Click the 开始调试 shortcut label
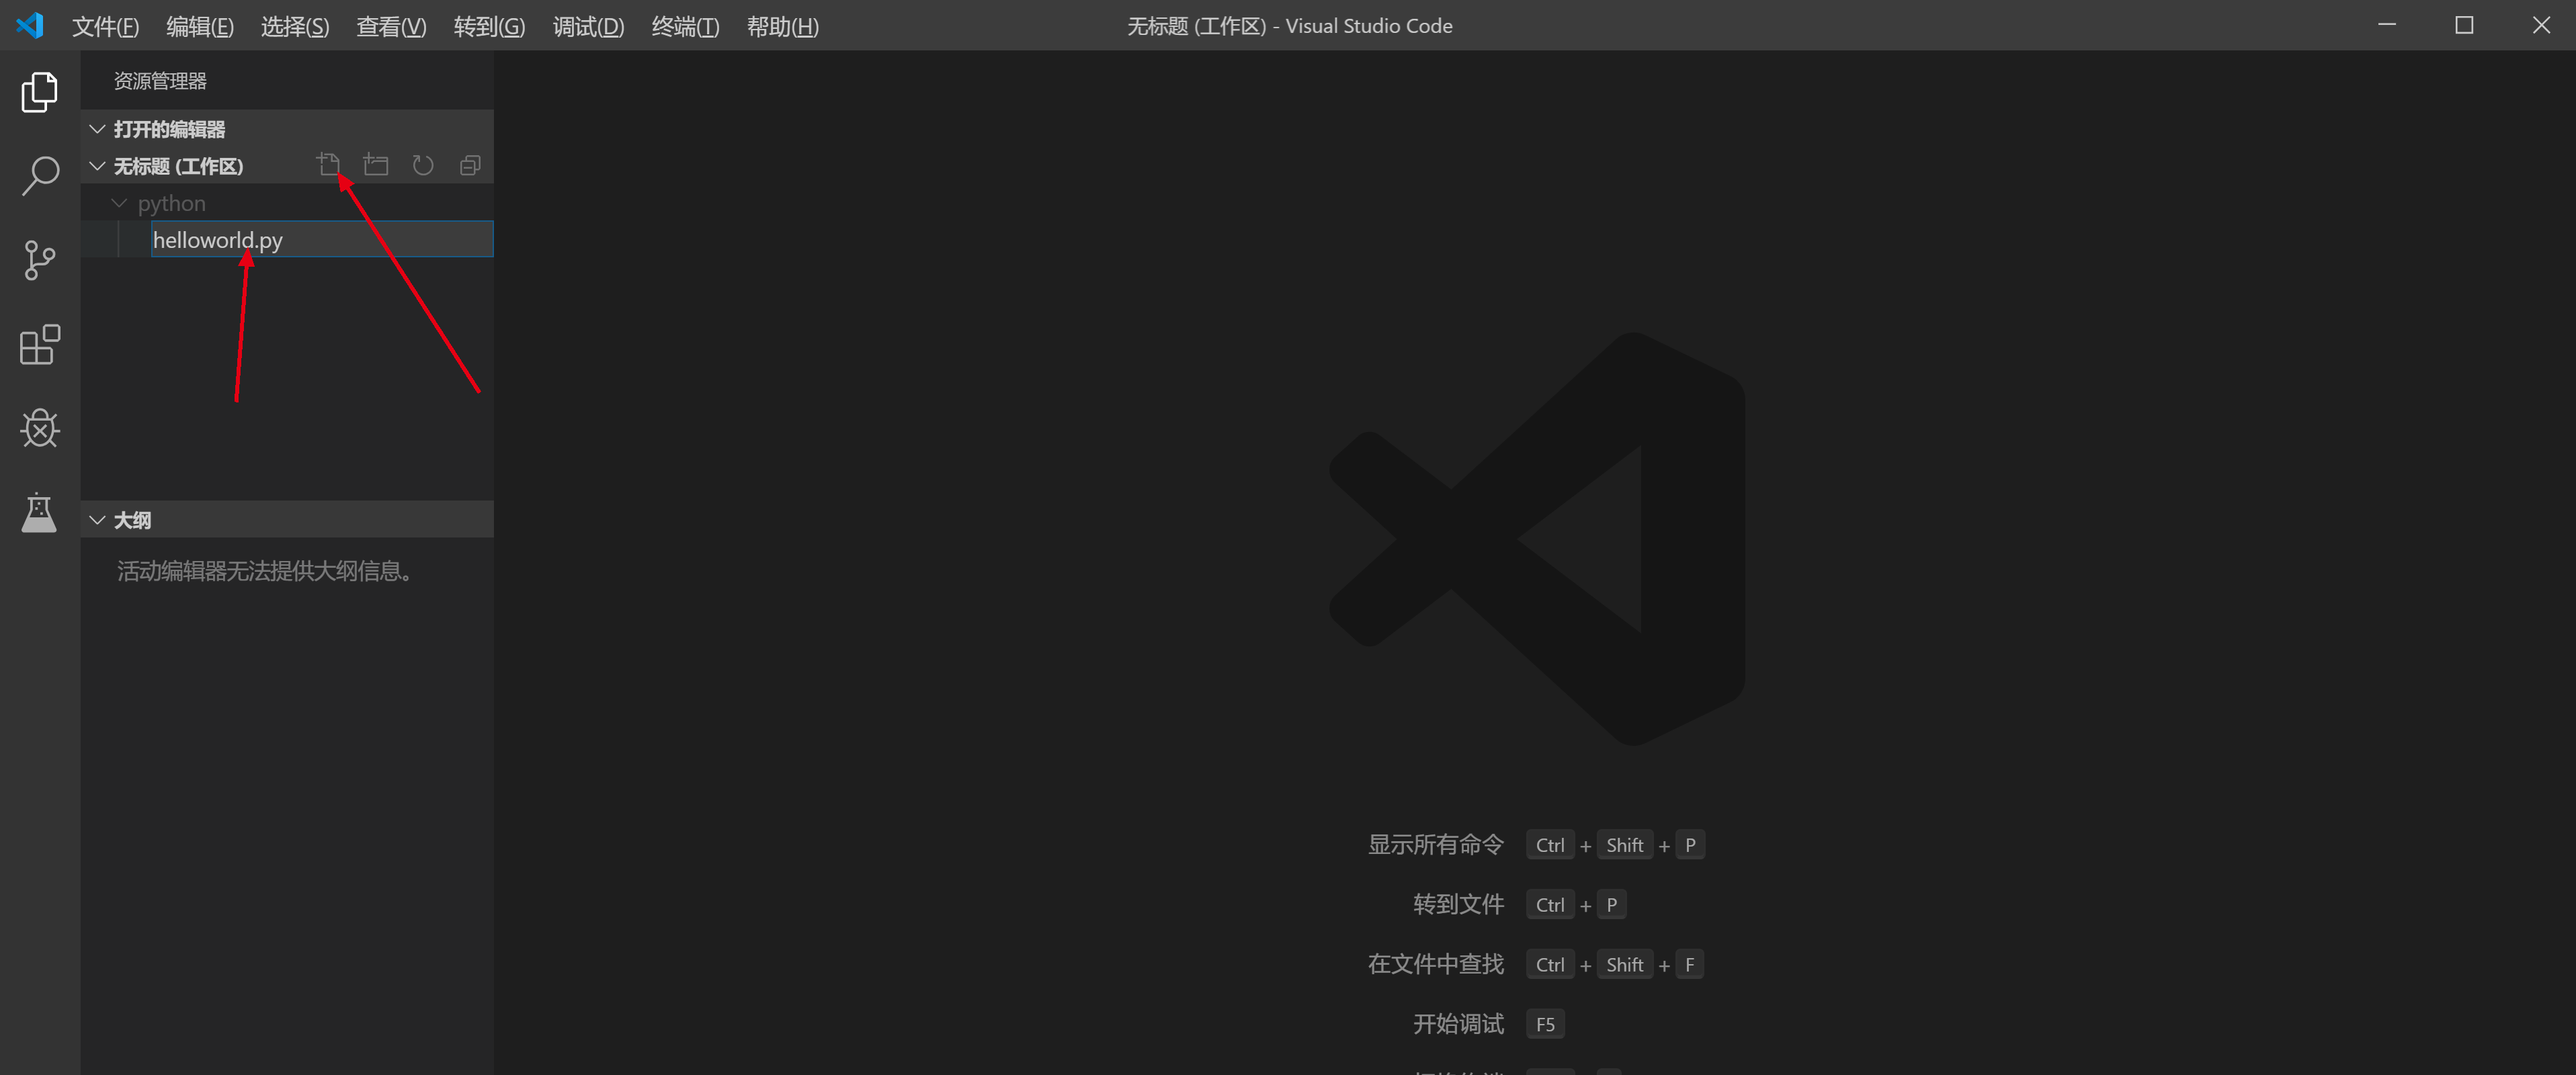The height and width of the screenshot is (1075, 2576). point(1458,1024)
